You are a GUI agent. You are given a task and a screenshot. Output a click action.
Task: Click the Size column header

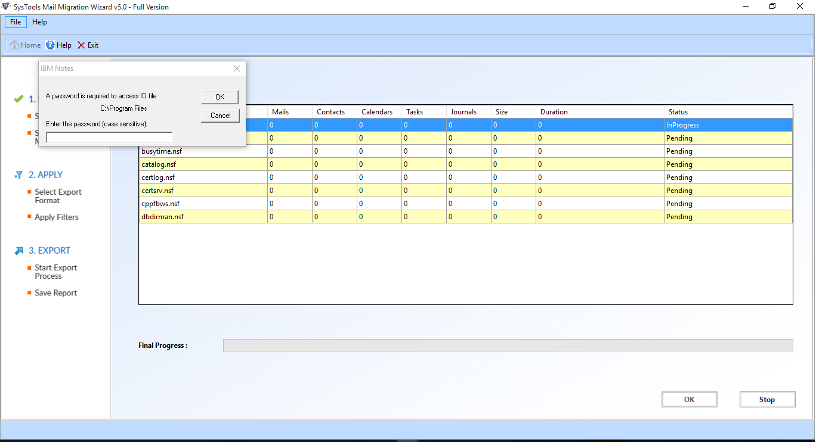(x=514, y=112)
